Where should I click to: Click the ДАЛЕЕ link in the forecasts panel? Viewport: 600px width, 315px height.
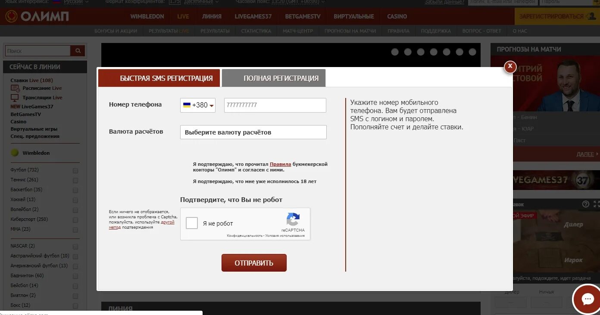tap(585, 154)
